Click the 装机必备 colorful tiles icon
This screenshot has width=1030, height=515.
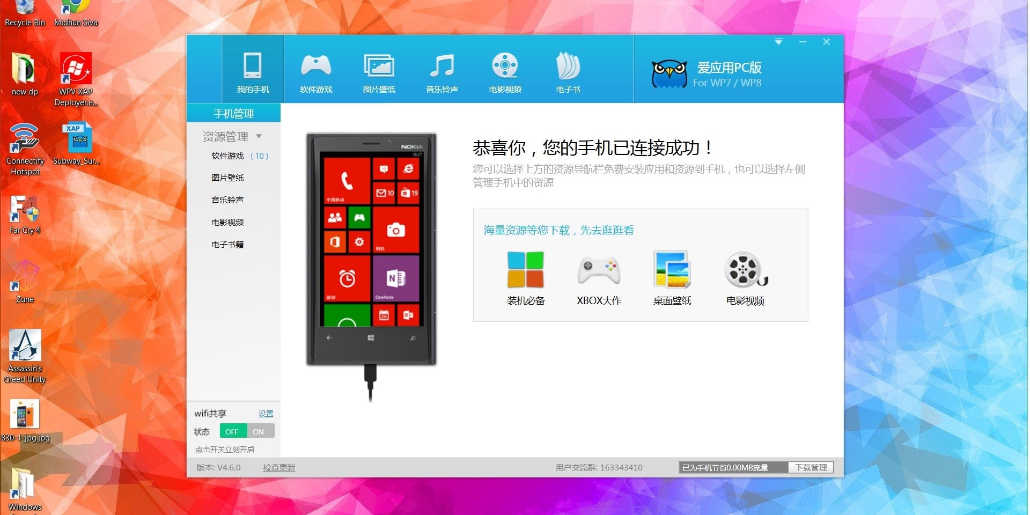pyautogui.click(x=526, y=269)
